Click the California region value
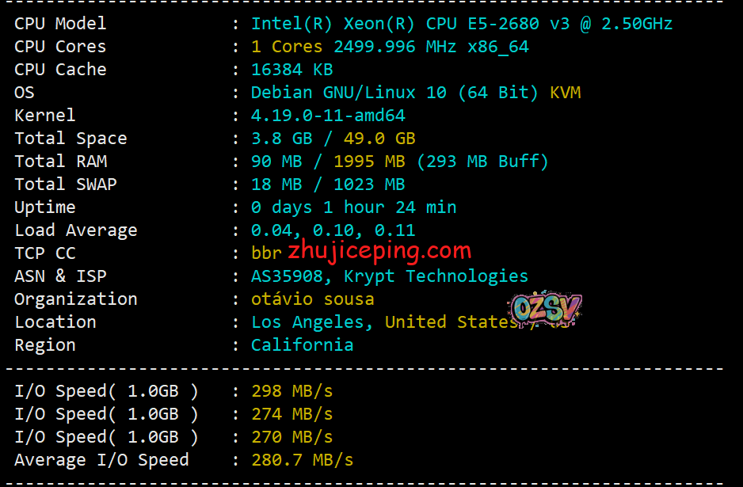 [x=302, y=345]
